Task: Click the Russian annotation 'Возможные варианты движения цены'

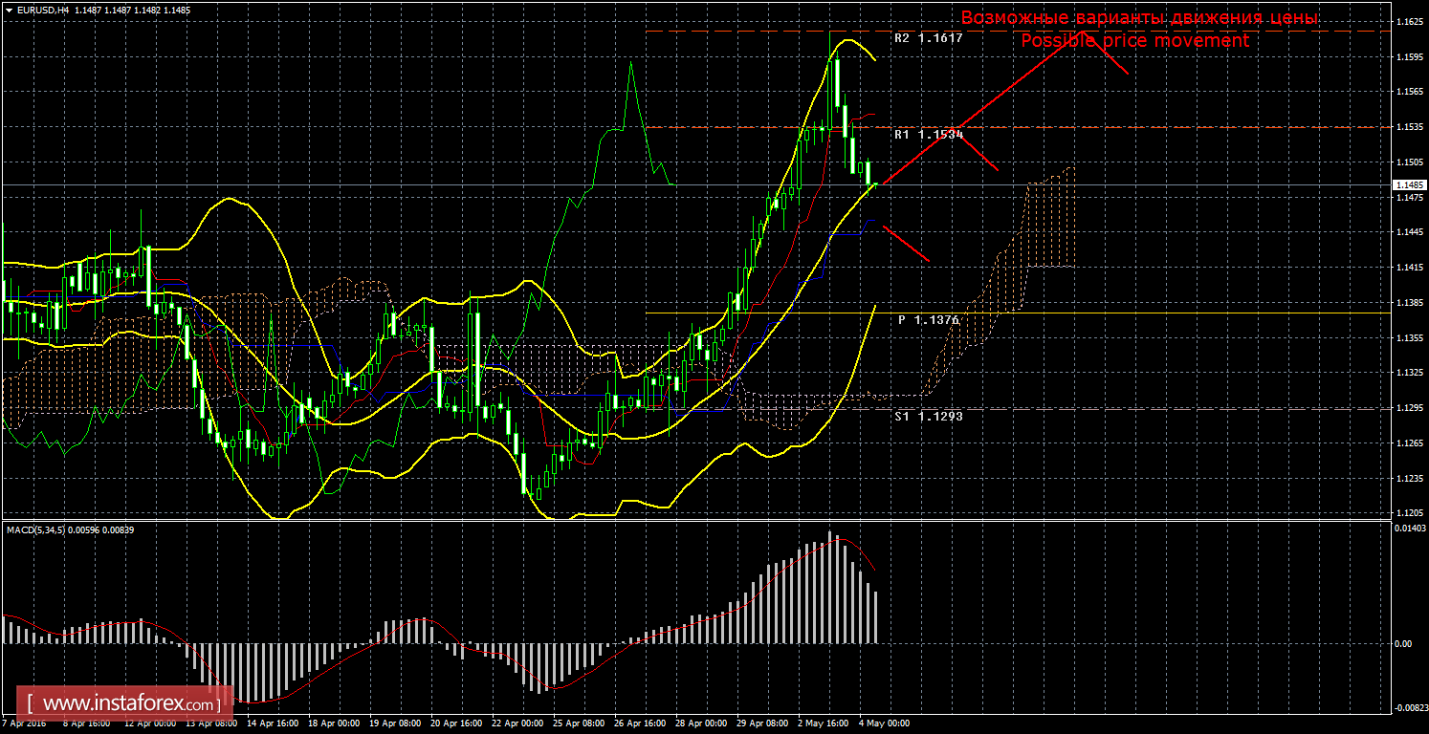Action: pos(1139,18)
